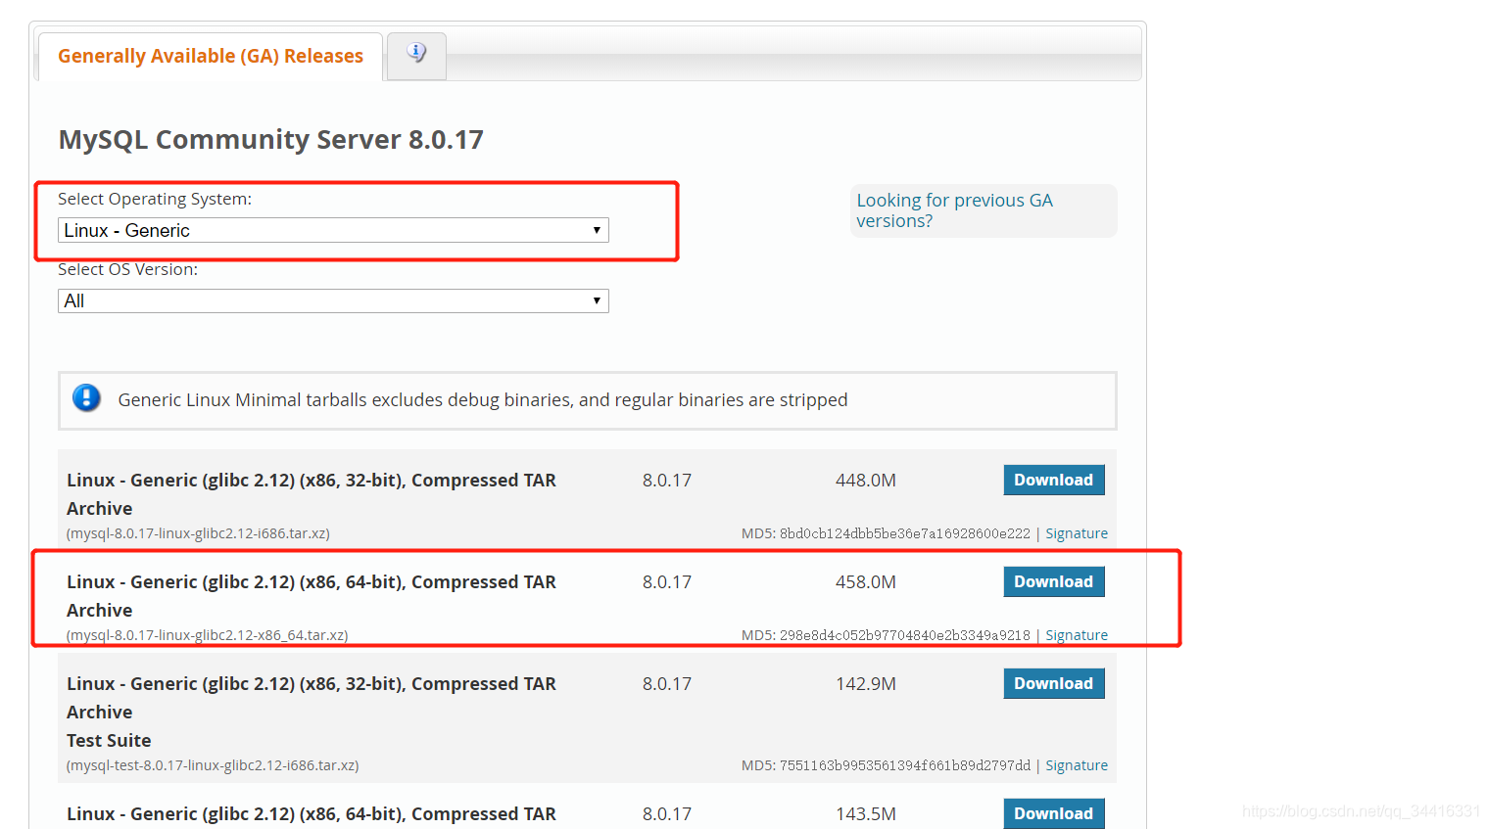Screen dimensions: 1488x829
Task: Follow the Looking for previous GA versions link
Action: [954, 210]
